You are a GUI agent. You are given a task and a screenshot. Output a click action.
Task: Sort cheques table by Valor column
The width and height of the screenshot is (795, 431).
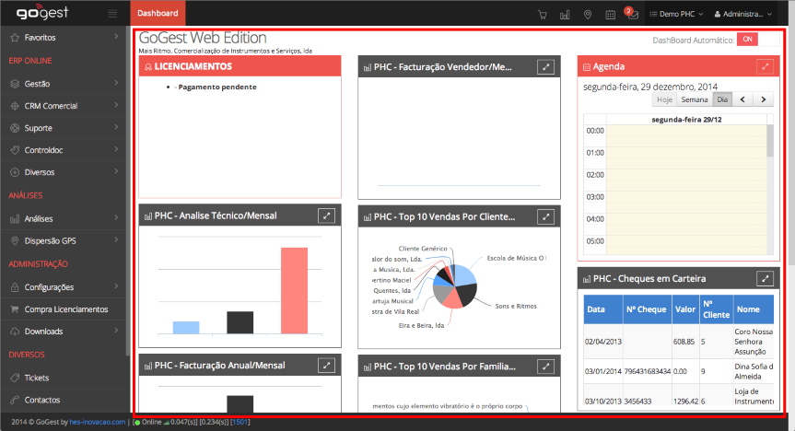[x=685, y=309]
